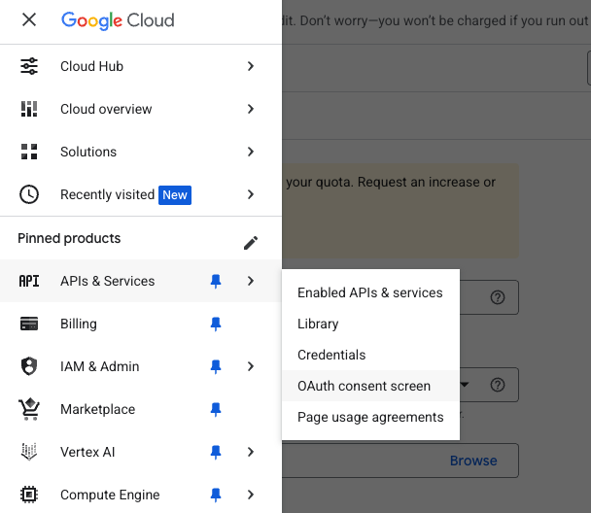Screen dimensions: 591x513
Task: Unpin APIs & Services from pinned products
Action: tap(216, 281)
